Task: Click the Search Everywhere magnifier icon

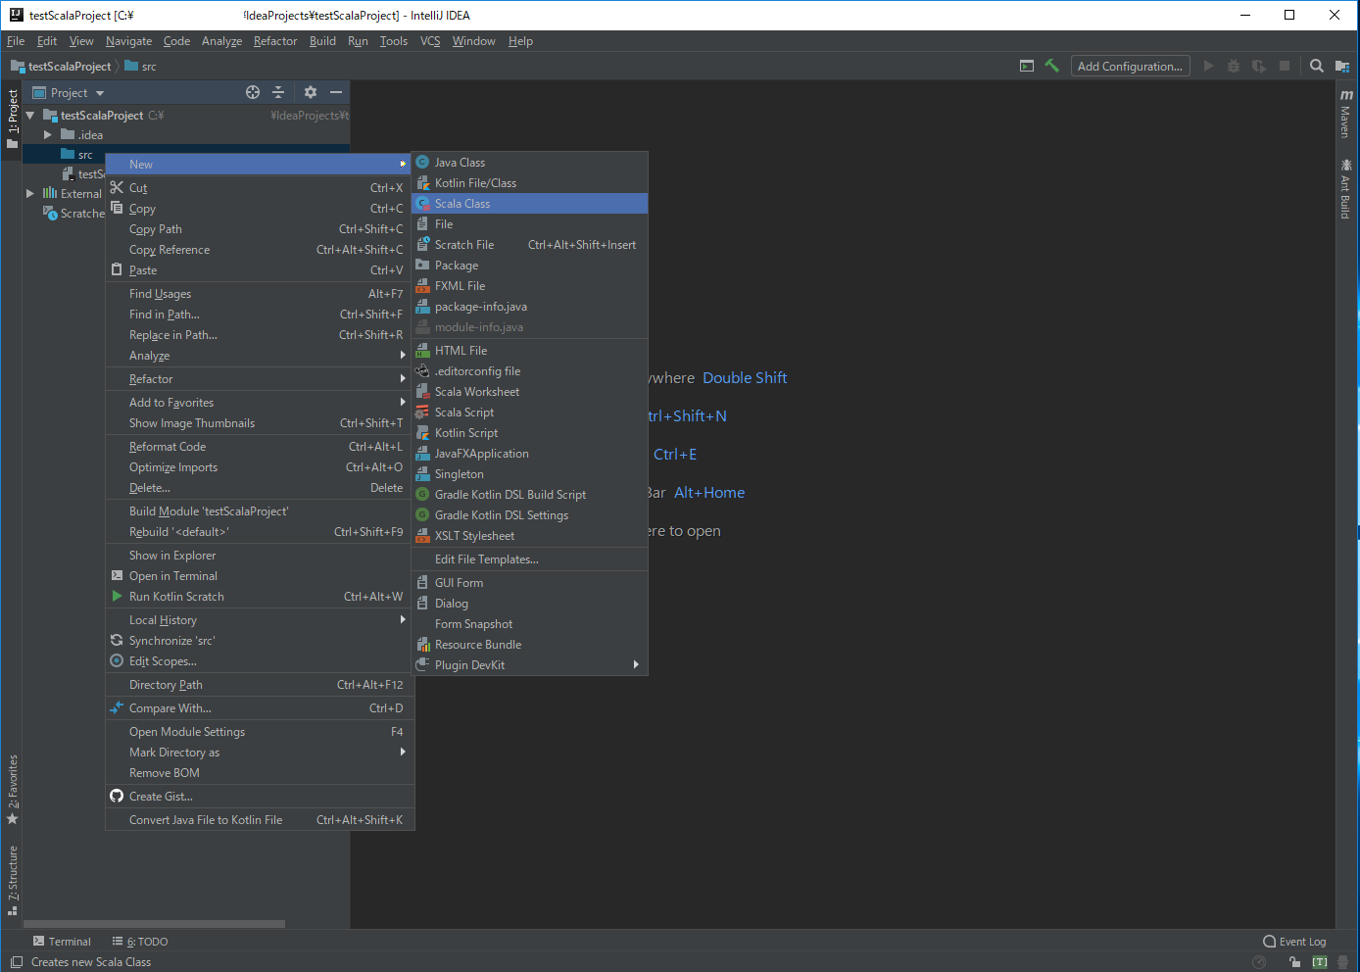Action: tap(1317, 66)
